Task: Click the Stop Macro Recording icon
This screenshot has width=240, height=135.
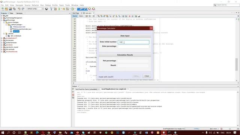Action: (132, 16)
